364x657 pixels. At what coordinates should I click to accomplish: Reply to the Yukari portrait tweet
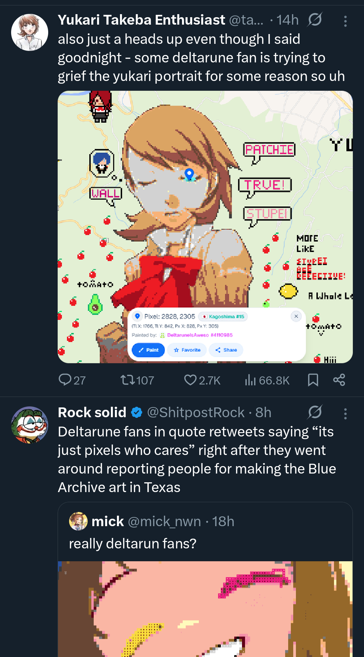coord(65,380)
